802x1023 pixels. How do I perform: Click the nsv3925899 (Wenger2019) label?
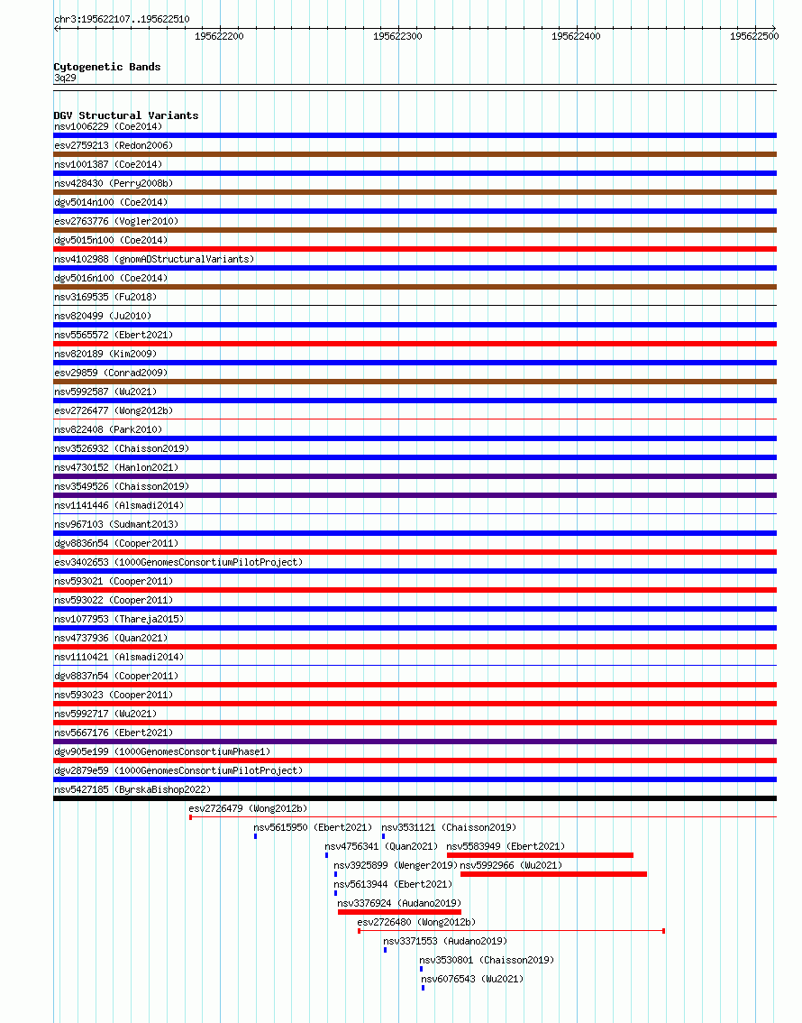point(396,864)
